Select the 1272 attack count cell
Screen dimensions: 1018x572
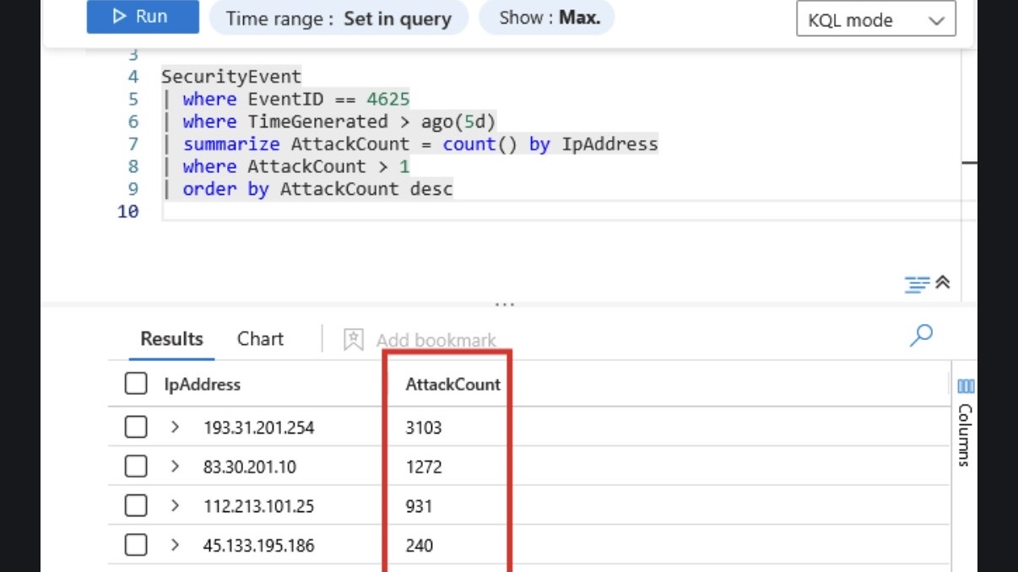tap(424, 467)
